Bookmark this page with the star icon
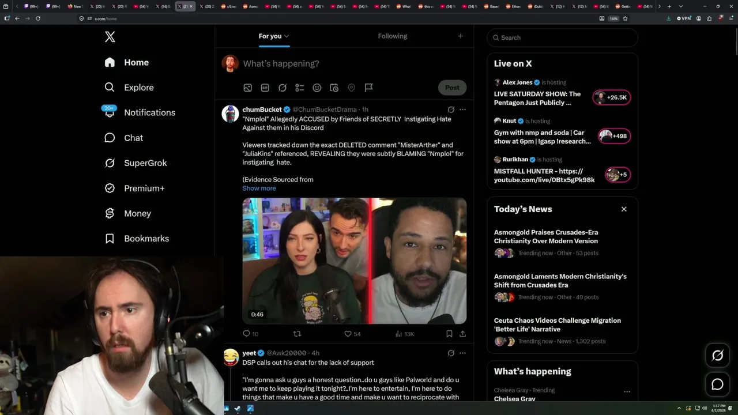 626,18
